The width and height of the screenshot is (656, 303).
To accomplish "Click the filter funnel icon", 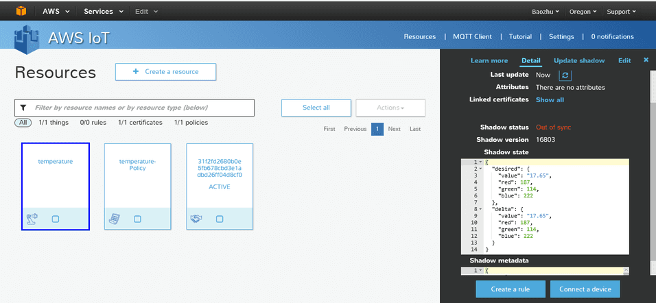I will [23, 108].
